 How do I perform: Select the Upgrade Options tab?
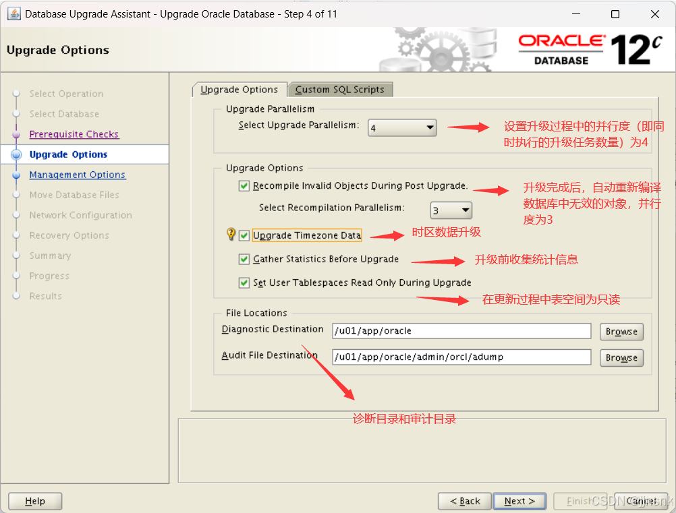coord(240,89)
